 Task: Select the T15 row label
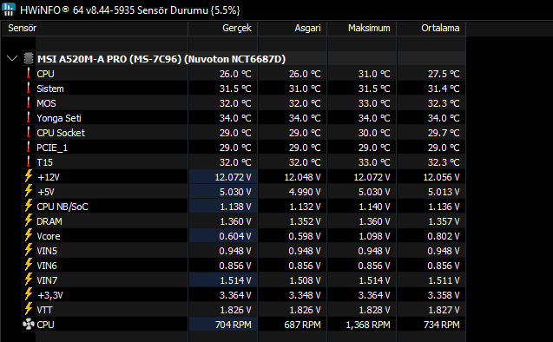click(45, 162)
